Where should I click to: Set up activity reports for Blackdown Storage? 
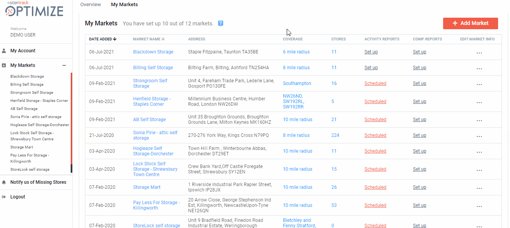click(371, 52)
